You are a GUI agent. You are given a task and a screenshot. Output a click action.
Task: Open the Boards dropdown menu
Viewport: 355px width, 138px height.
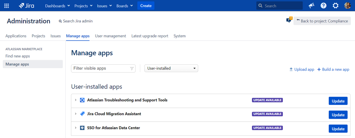tap(125, 6)
